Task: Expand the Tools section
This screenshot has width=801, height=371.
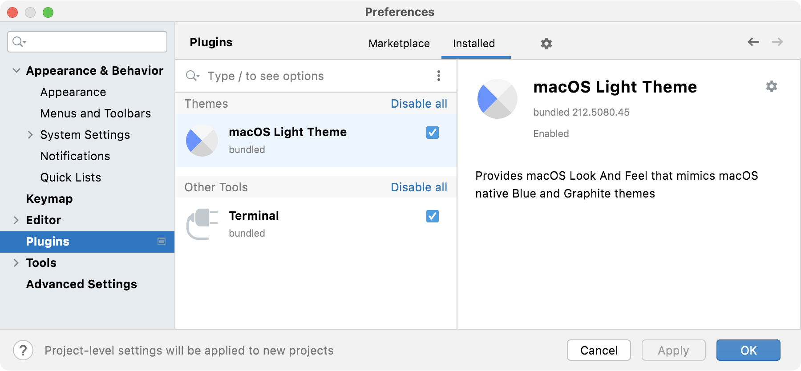Action: coord(16,263)
